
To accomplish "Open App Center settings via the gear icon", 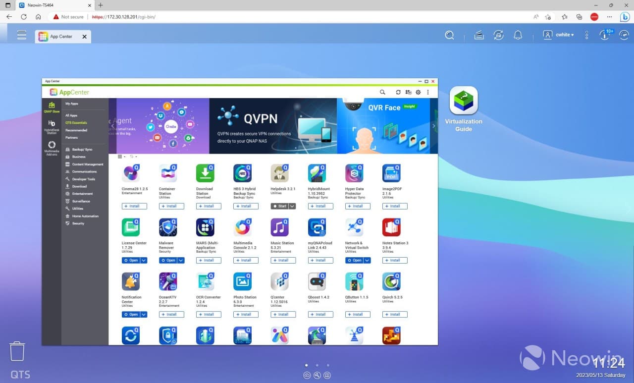I will pos(418,92).
